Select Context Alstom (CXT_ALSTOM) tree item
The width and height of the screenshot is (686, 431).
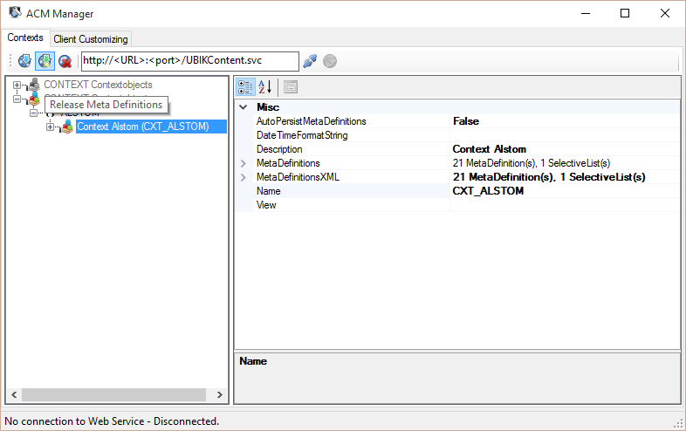(143, 127)
